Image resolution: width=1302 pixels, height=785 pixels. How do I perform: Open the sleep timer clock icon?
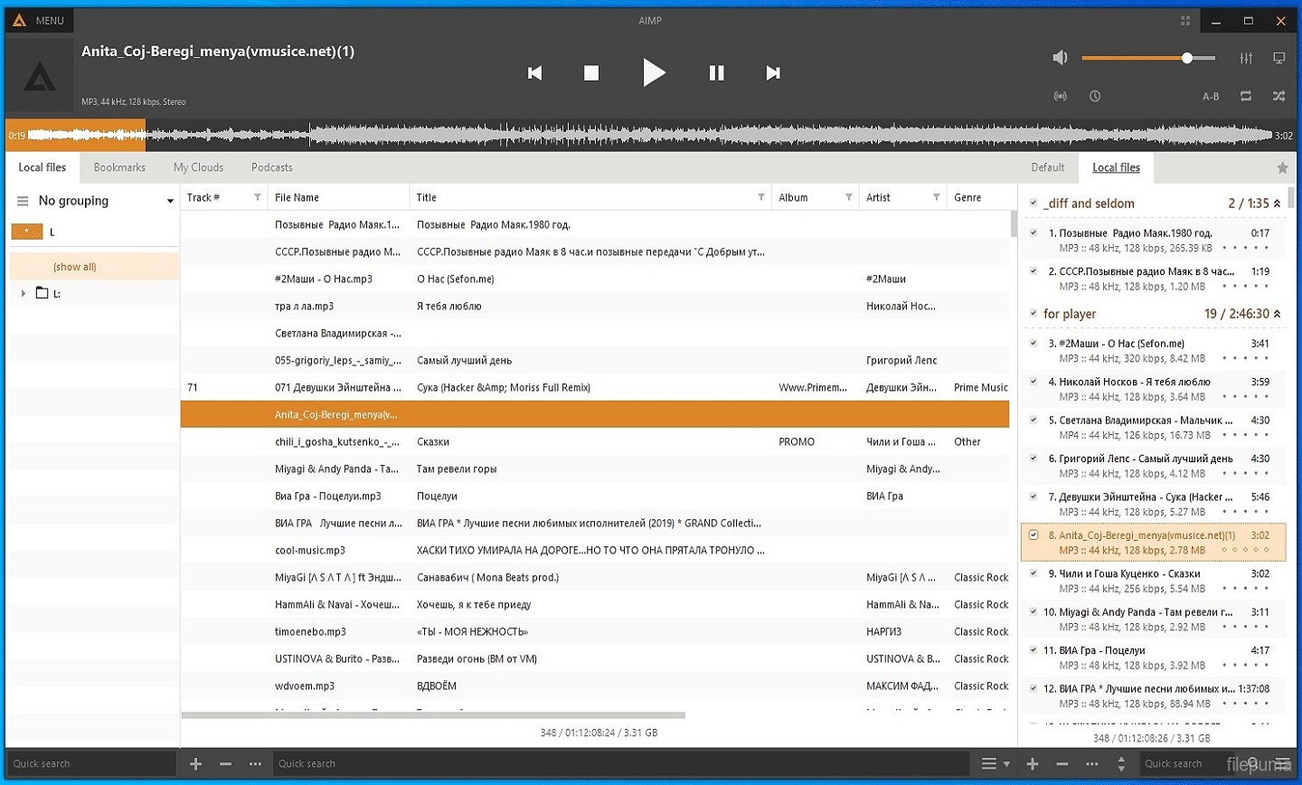coord(1095,96)
